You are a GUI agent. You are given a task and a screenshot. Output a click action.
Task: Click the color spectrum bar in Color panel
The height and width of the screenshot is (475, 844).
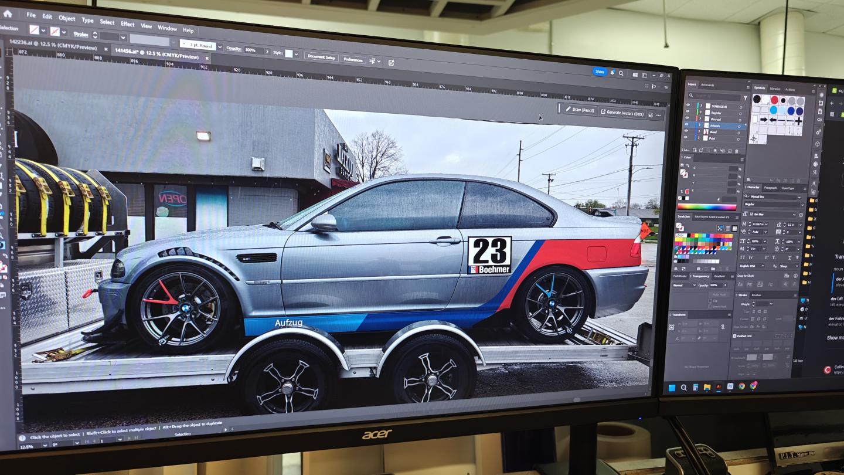click(707, 206)
